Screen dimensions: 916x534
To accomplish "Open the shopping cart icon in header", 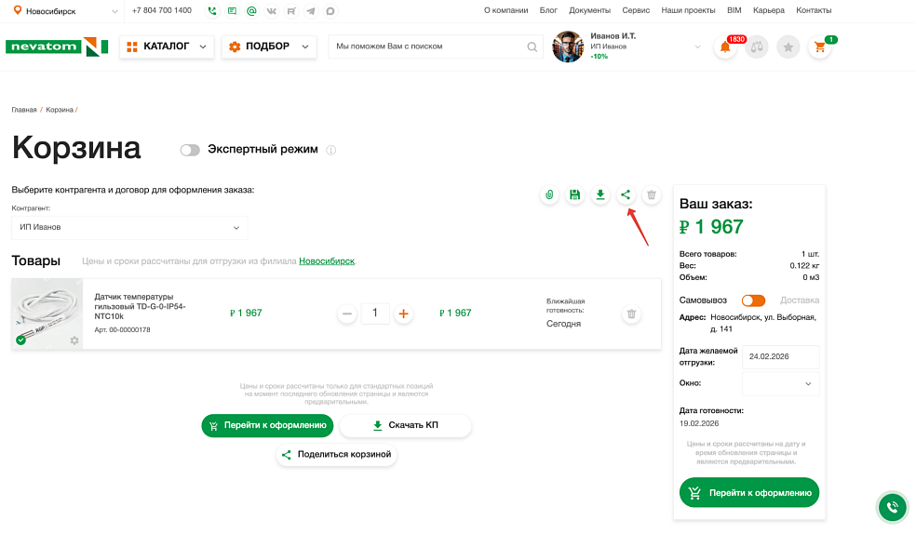I will pyautogui.click(x=819, y=47).
